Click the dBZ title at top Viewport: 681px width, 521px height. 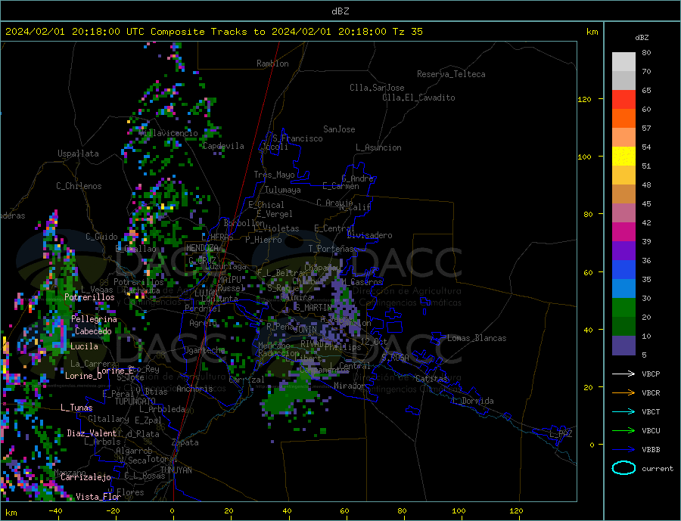pyautogui.click(x=340, y=11)
